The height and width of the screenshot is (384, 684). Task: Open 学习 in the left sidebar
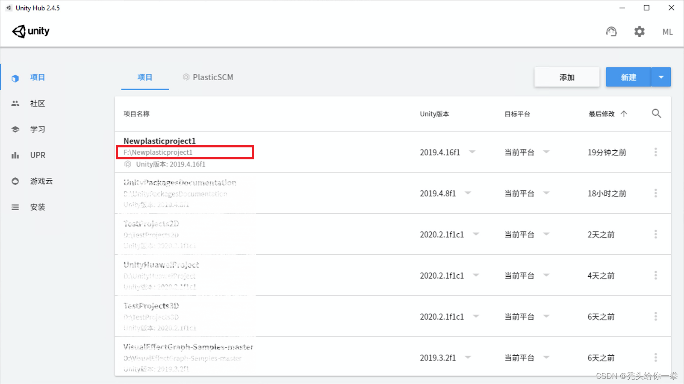(38, 129)
